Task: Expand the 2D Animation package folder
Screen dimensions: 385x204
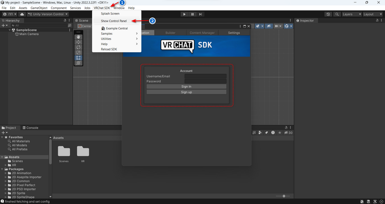Action: (6, 173)
